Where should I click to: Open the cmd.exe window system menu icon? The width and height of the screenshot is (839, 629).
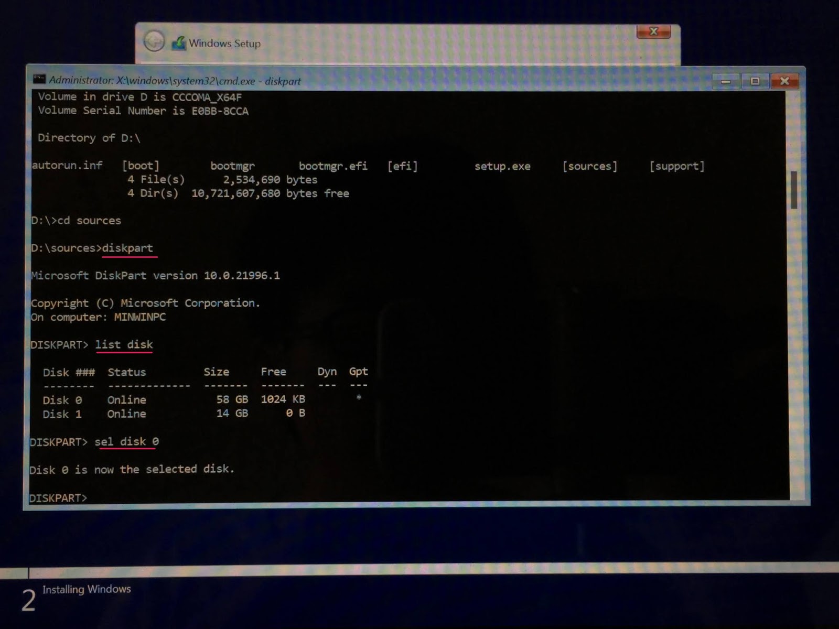point(39,79)
